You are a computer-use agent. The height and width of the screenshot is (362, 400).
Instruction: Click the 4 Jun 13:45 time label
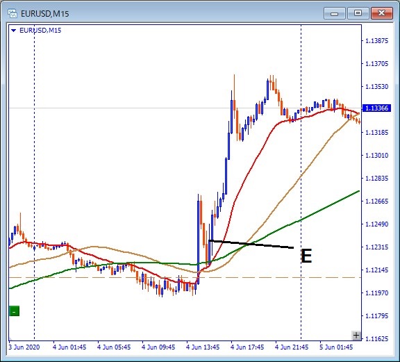click(x=203, y=347)
